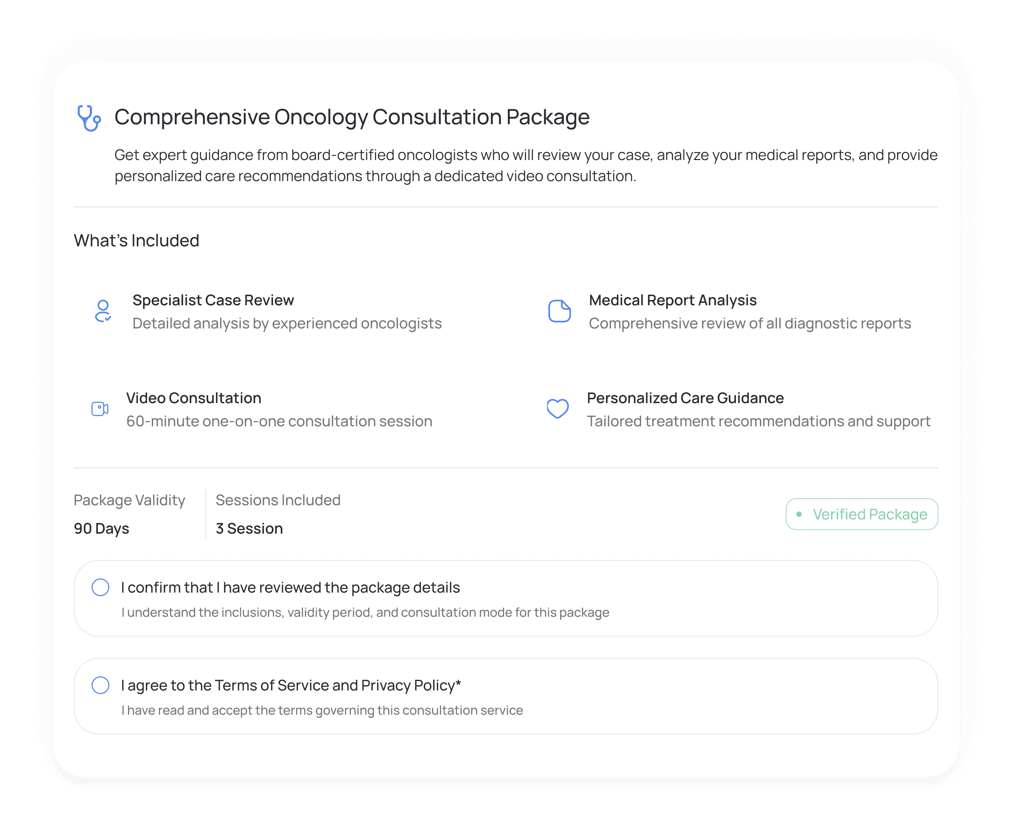This screenshot has height=821, width=1012.
Task: Click the What's Included section heading
Action: click(x=137, y=241)
